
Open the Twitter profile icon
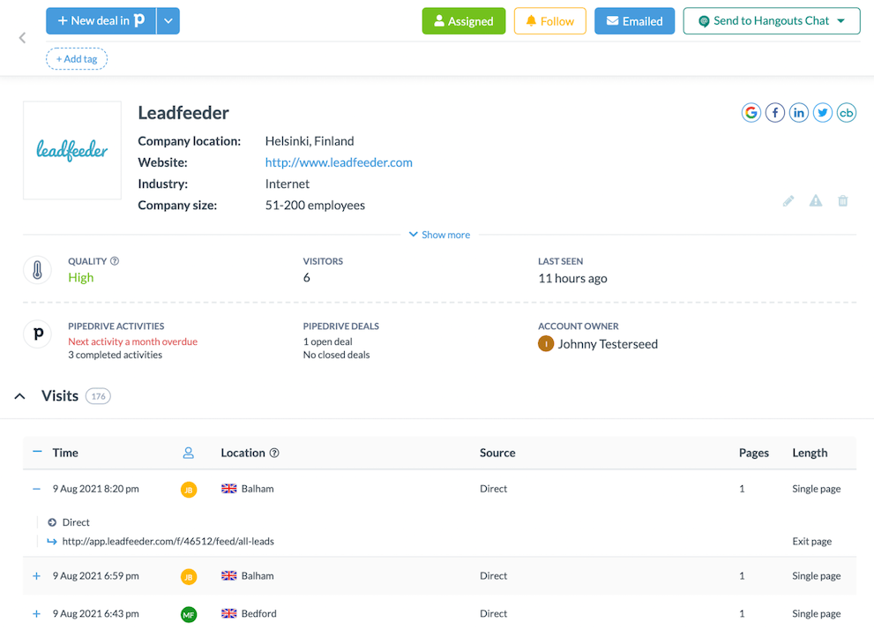[823, 113]
